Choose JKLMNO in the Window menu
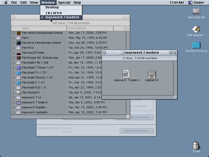Viewport: 209px width, 157px height. tap(61, 13)
